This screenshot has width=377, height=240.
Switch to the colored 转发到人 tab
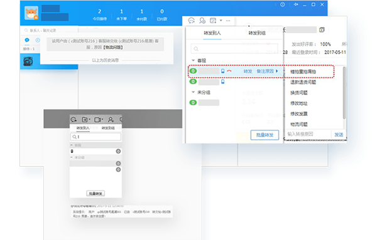(212, 33)
